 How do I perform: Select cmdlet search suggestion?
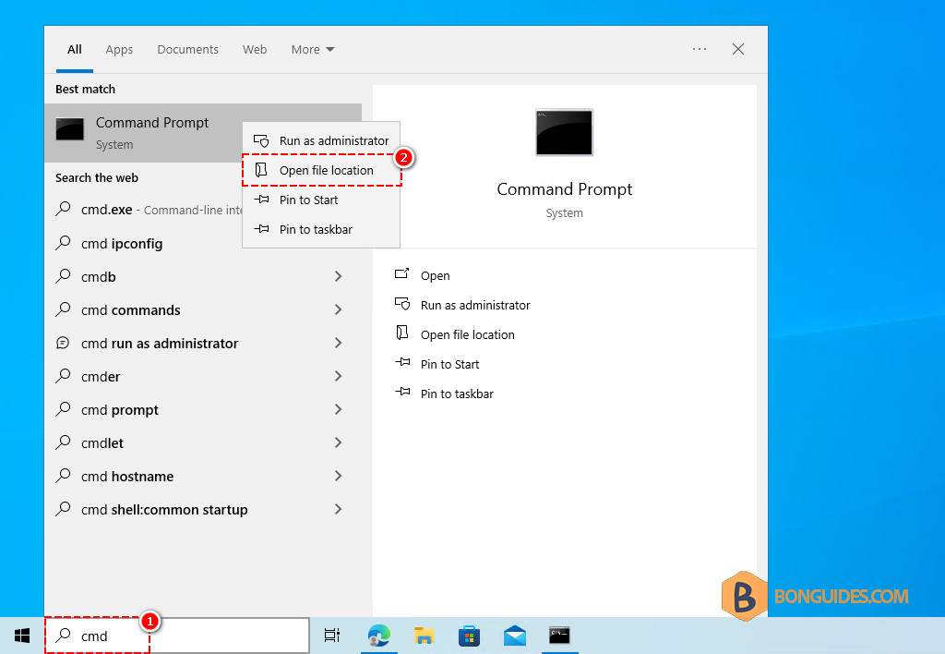(202, 442)
